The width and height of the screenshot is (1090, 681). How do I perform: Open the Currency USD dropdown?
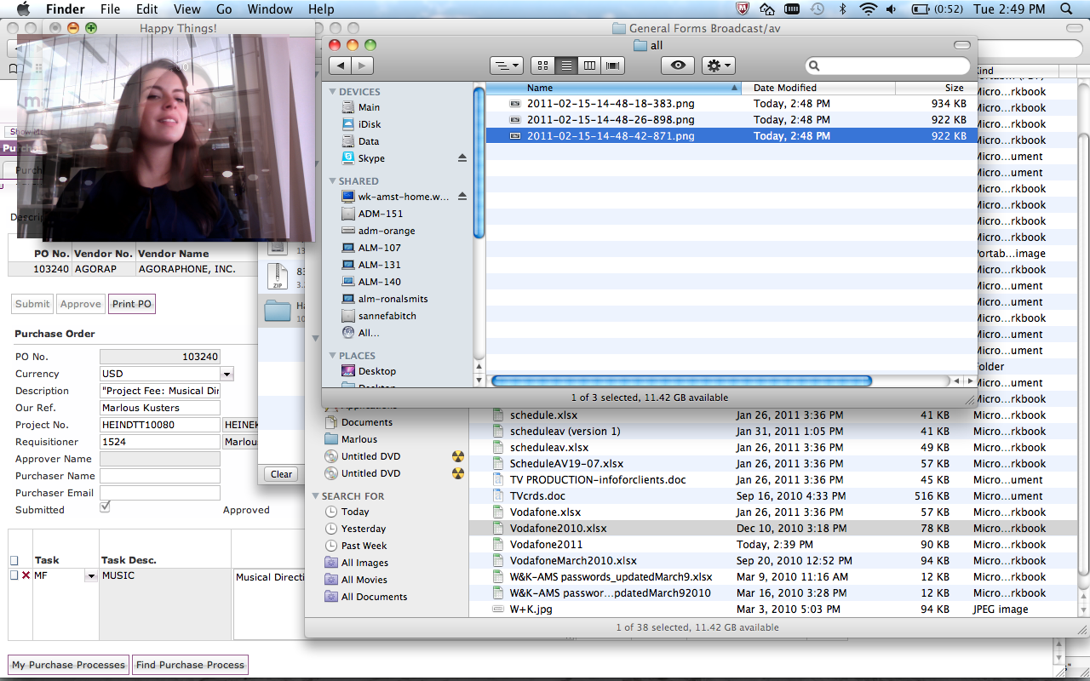point(227,374)
